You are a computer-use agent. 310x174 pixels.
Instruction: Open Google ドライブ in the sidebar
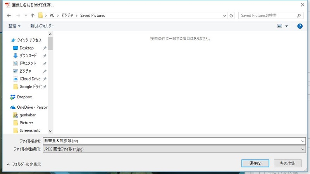(x=31, y=87)
